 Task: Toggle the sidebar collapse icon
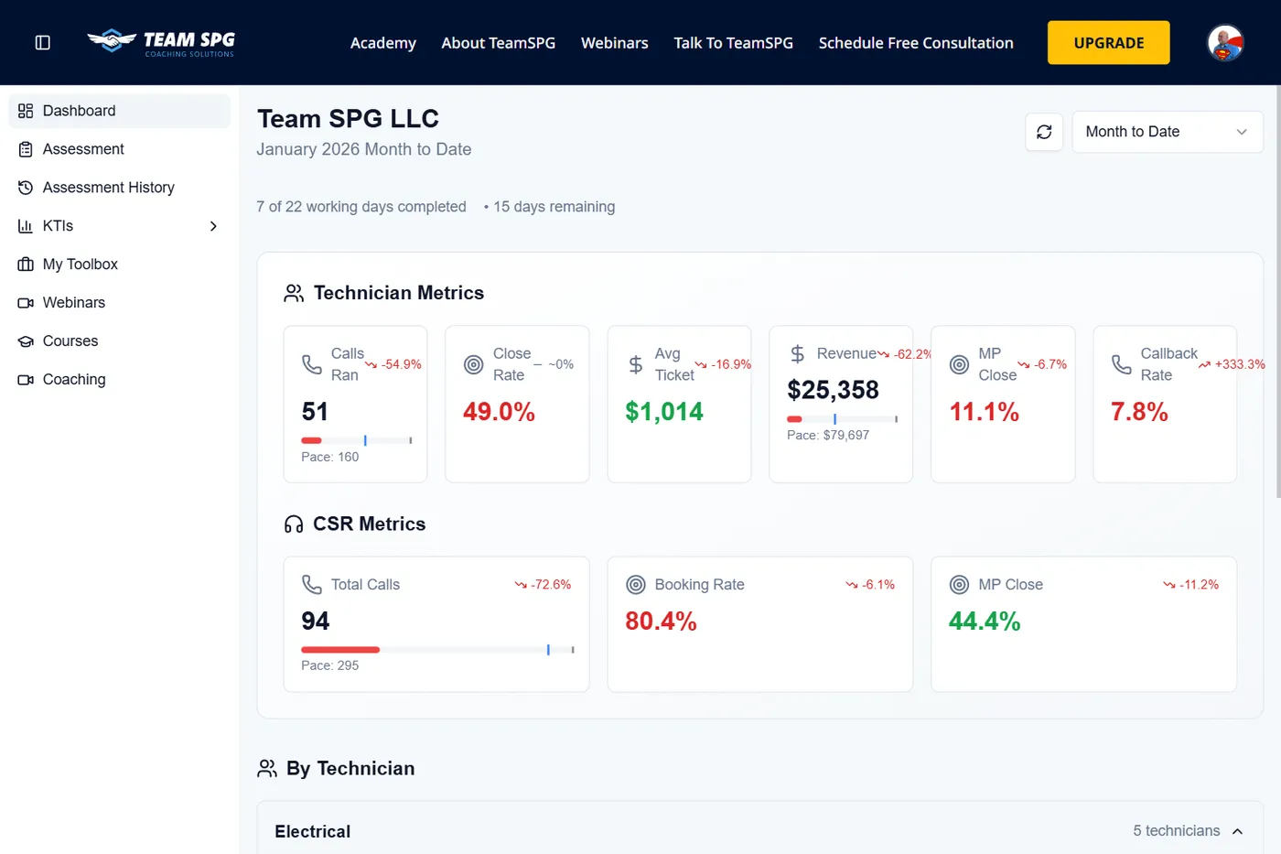(42, 43)
